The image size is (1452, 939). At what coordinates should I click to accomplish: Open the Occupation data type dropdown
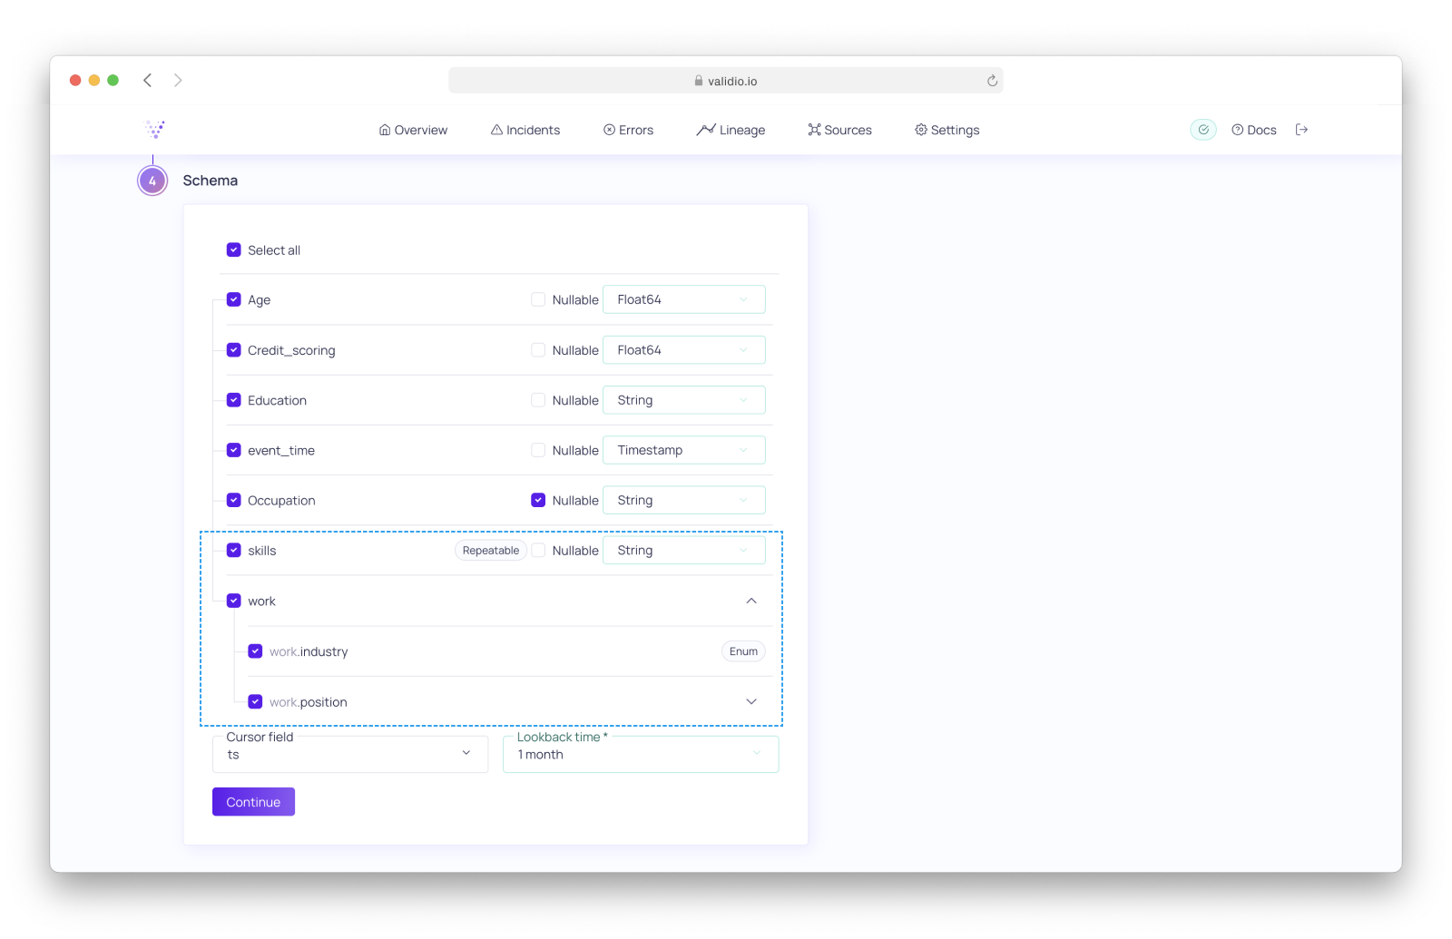tap(684, 500)
